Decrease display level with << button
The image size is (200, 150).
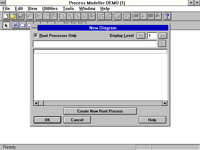141,36
